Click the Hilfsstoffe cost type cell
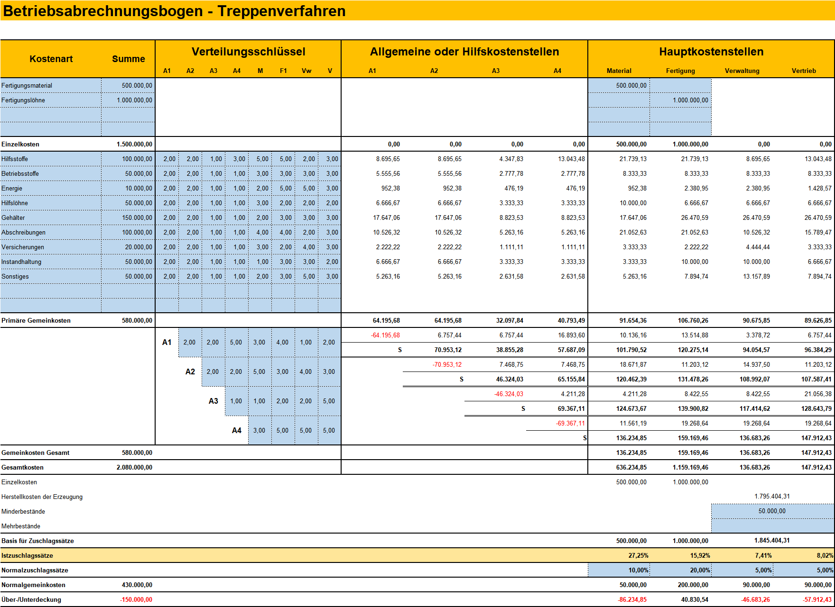835x607 pixels. [51, 159]
